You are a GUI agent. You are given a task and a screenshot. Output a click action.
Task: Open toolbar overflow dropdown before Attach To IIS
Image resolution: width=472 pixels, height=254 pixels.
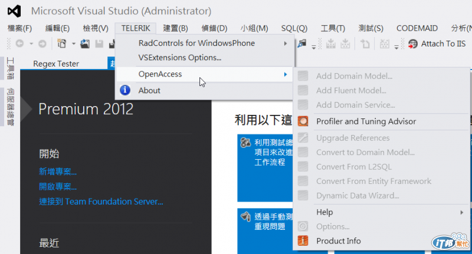tap(396, 47)
